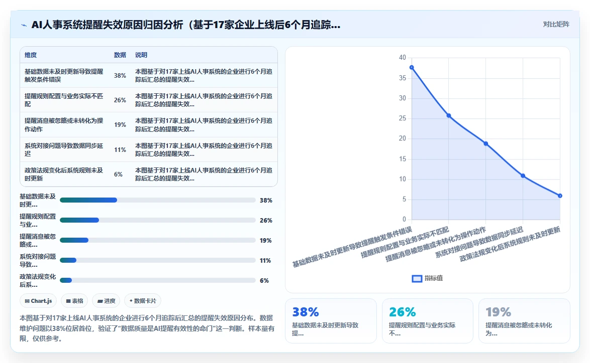Click progress label 系统对接问题导致…
This screenshot has height=363, width=590.
(38, 260)
